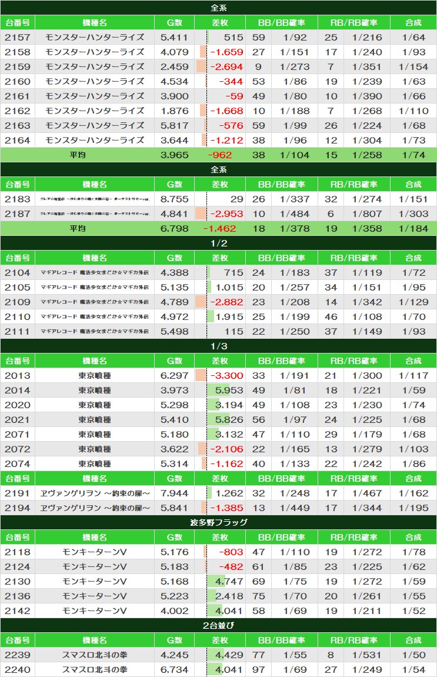
Task: Select the -803 value in row 2118
Action: (x=231, y=551)
